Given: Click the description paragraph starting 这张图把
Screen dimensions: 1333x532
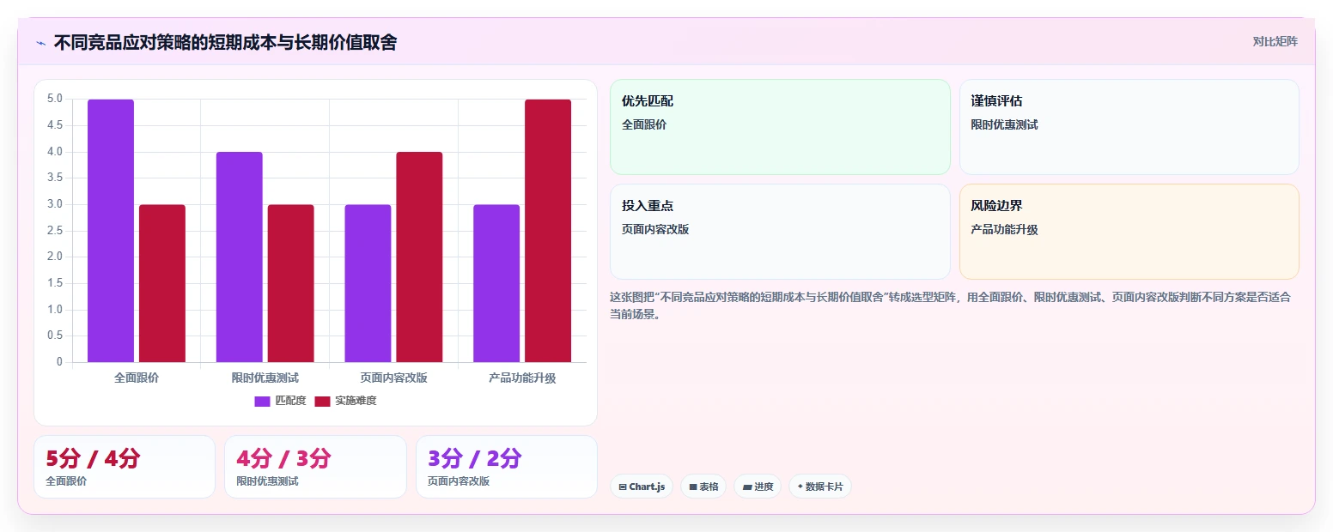Looking at the screenshot, I should [950, 305].
